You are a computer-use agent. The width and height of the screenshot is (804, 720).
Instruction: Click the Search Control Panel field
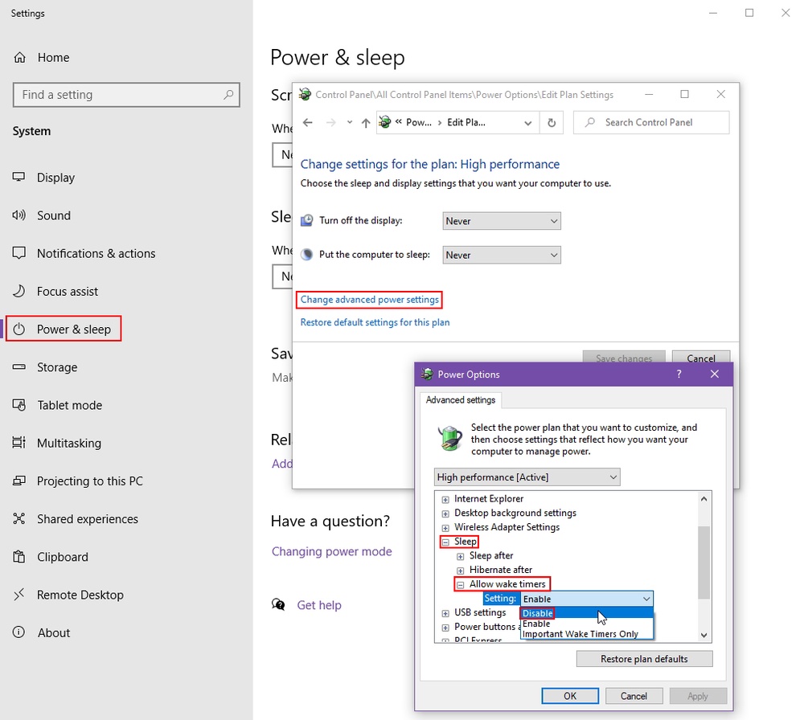click(x=651, y=122)
